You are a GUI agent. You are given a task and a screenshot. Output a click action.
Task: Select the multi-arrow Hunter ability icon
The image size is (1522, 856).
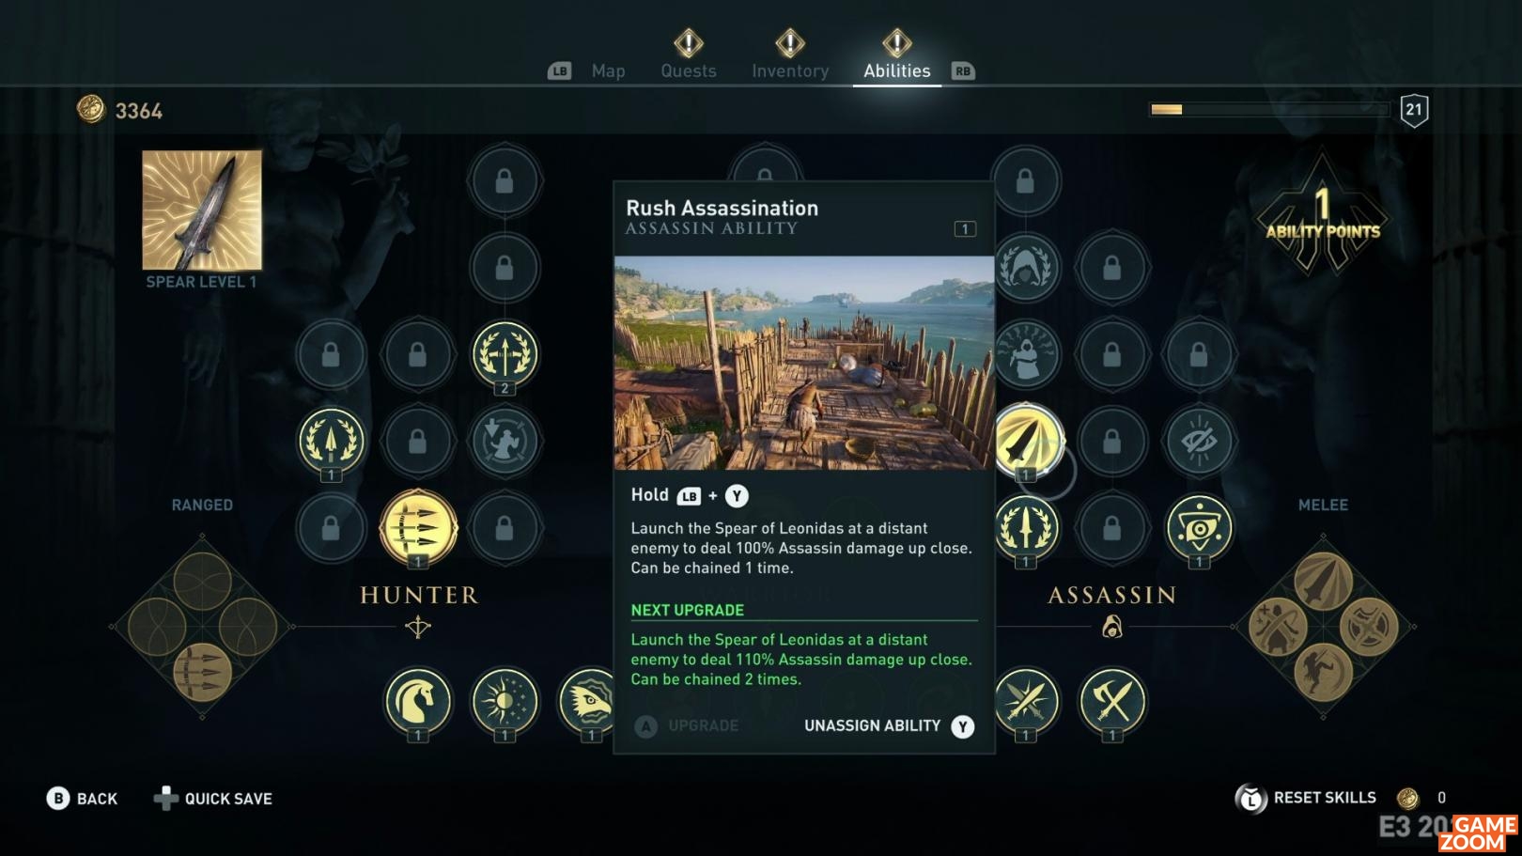tap(418, 527)
